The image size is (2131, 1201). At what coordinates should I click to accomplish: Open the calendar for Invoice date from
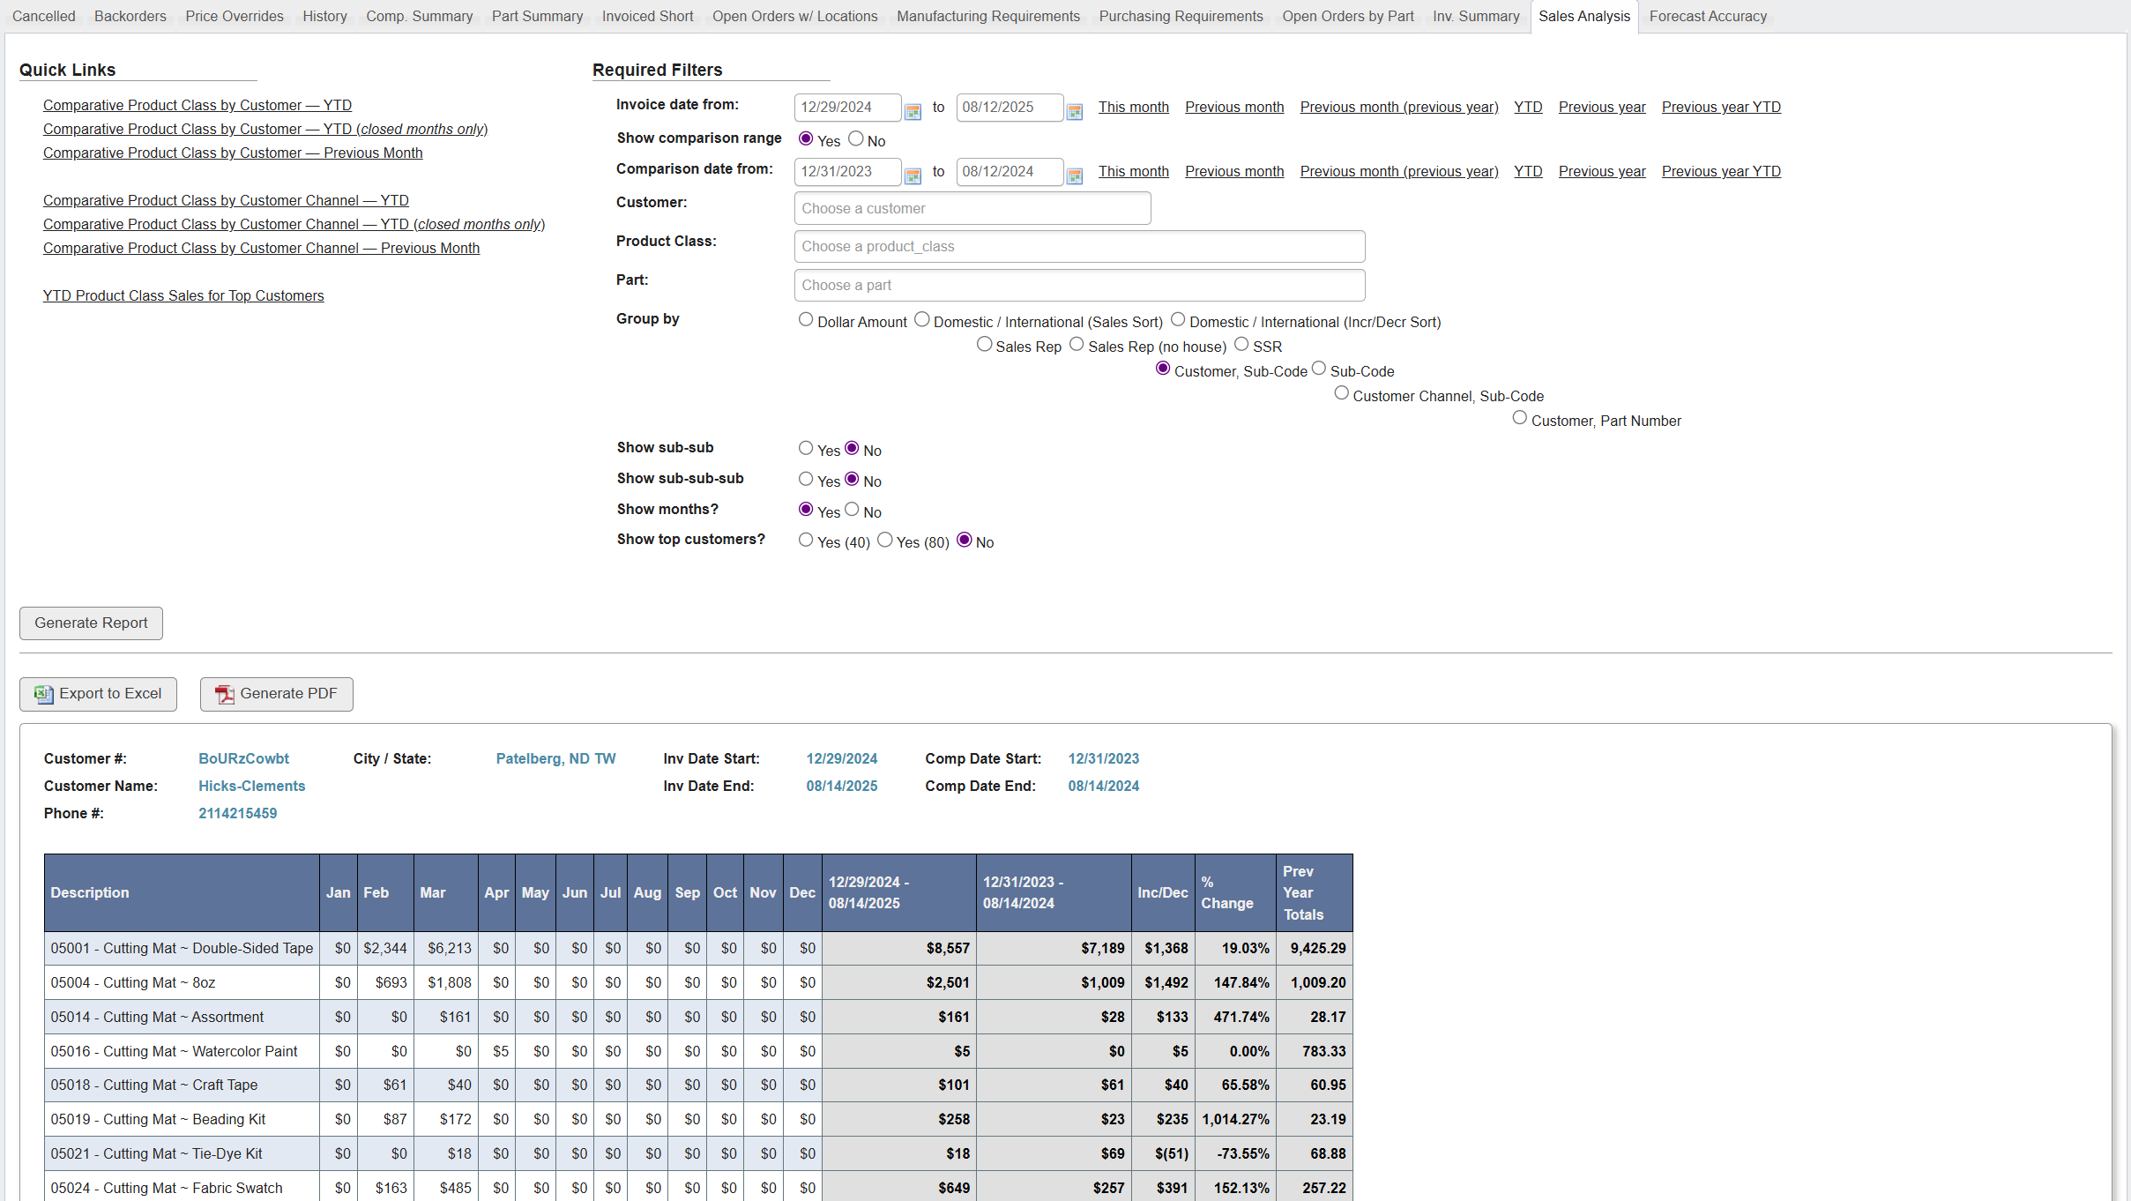pyautogui.click(x=913, y=108)
